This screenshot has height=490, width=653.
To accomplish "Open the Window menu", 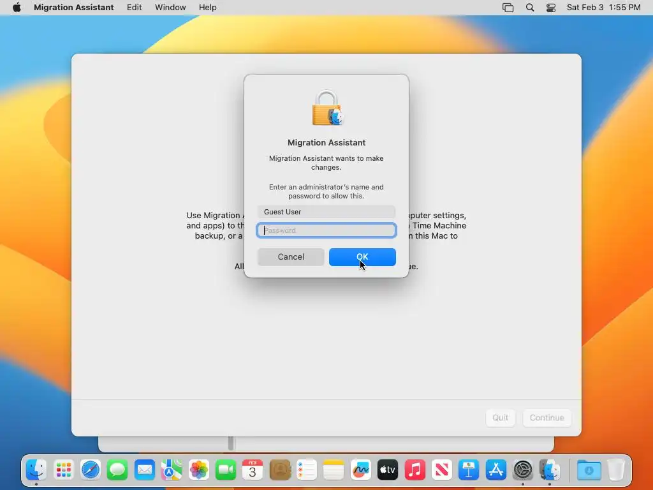I will click(x=170, y=8).
